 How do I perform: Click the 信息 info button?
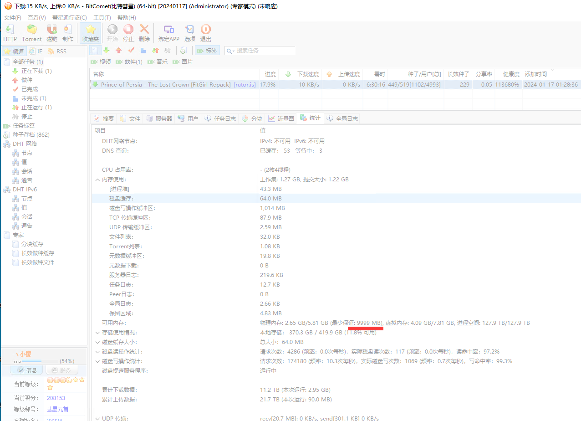[27, 370]
